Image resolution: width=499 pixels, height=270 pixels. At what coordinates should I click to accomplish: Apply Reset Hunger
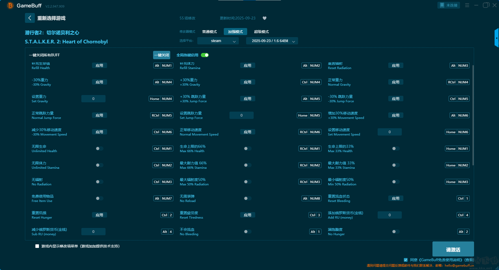(99, 215)
